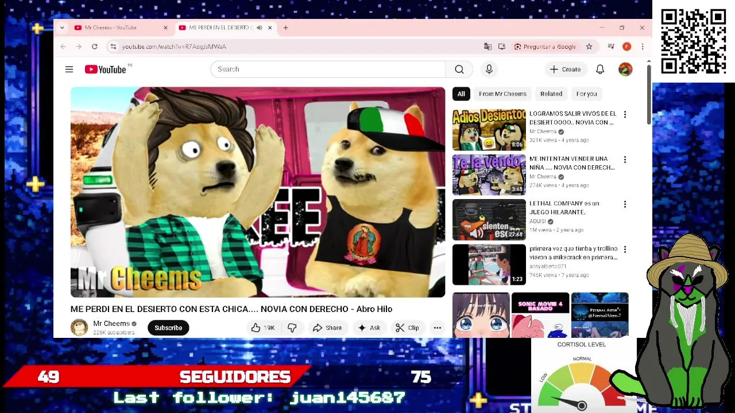The height and width of the screenshot is (413, 735).
Task: Open Mr Cheems channel name link
Action: tap(111, 324)
